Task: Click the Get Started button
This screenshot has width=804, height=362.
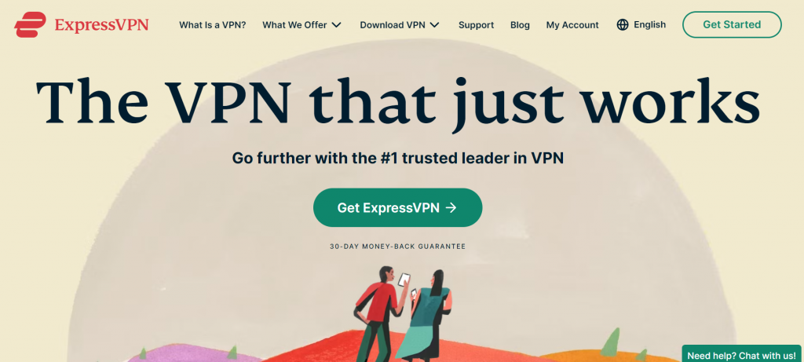Action: [732, 24]
